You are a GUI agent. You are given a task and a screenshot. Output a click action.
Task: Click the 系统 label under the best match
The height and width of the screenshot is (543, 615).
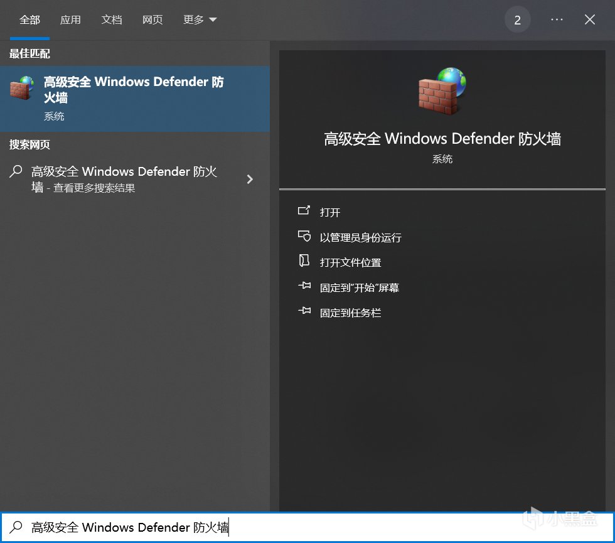[x=54, y=116]
